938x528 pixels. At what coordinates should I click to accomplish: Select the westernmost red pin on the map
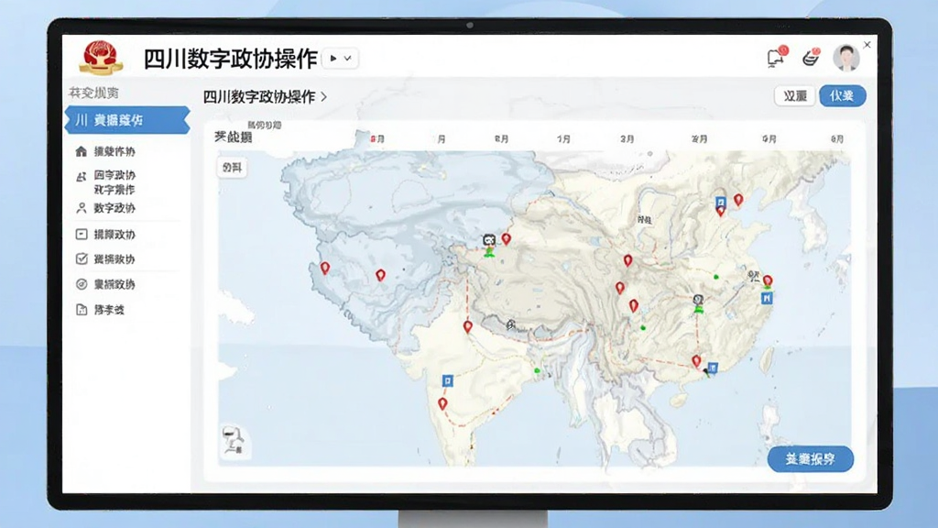pyautogui.click(x=325, y=268)
